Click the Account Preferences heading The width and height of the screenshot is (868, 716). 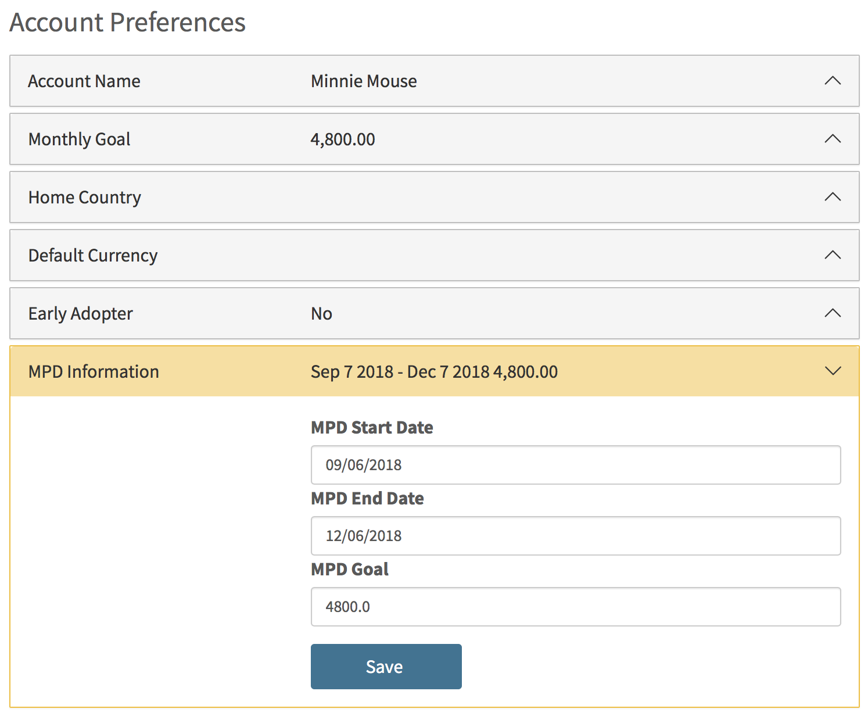pyautogui.click(x=128, y=23)
